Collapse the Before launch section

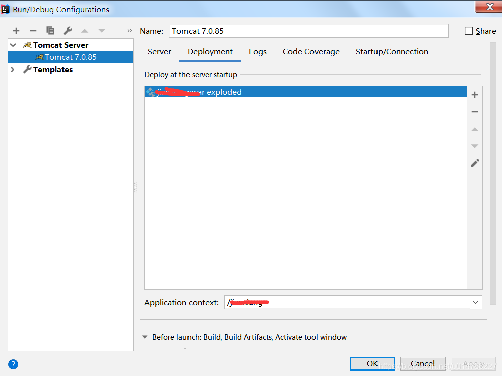(145, 337)
